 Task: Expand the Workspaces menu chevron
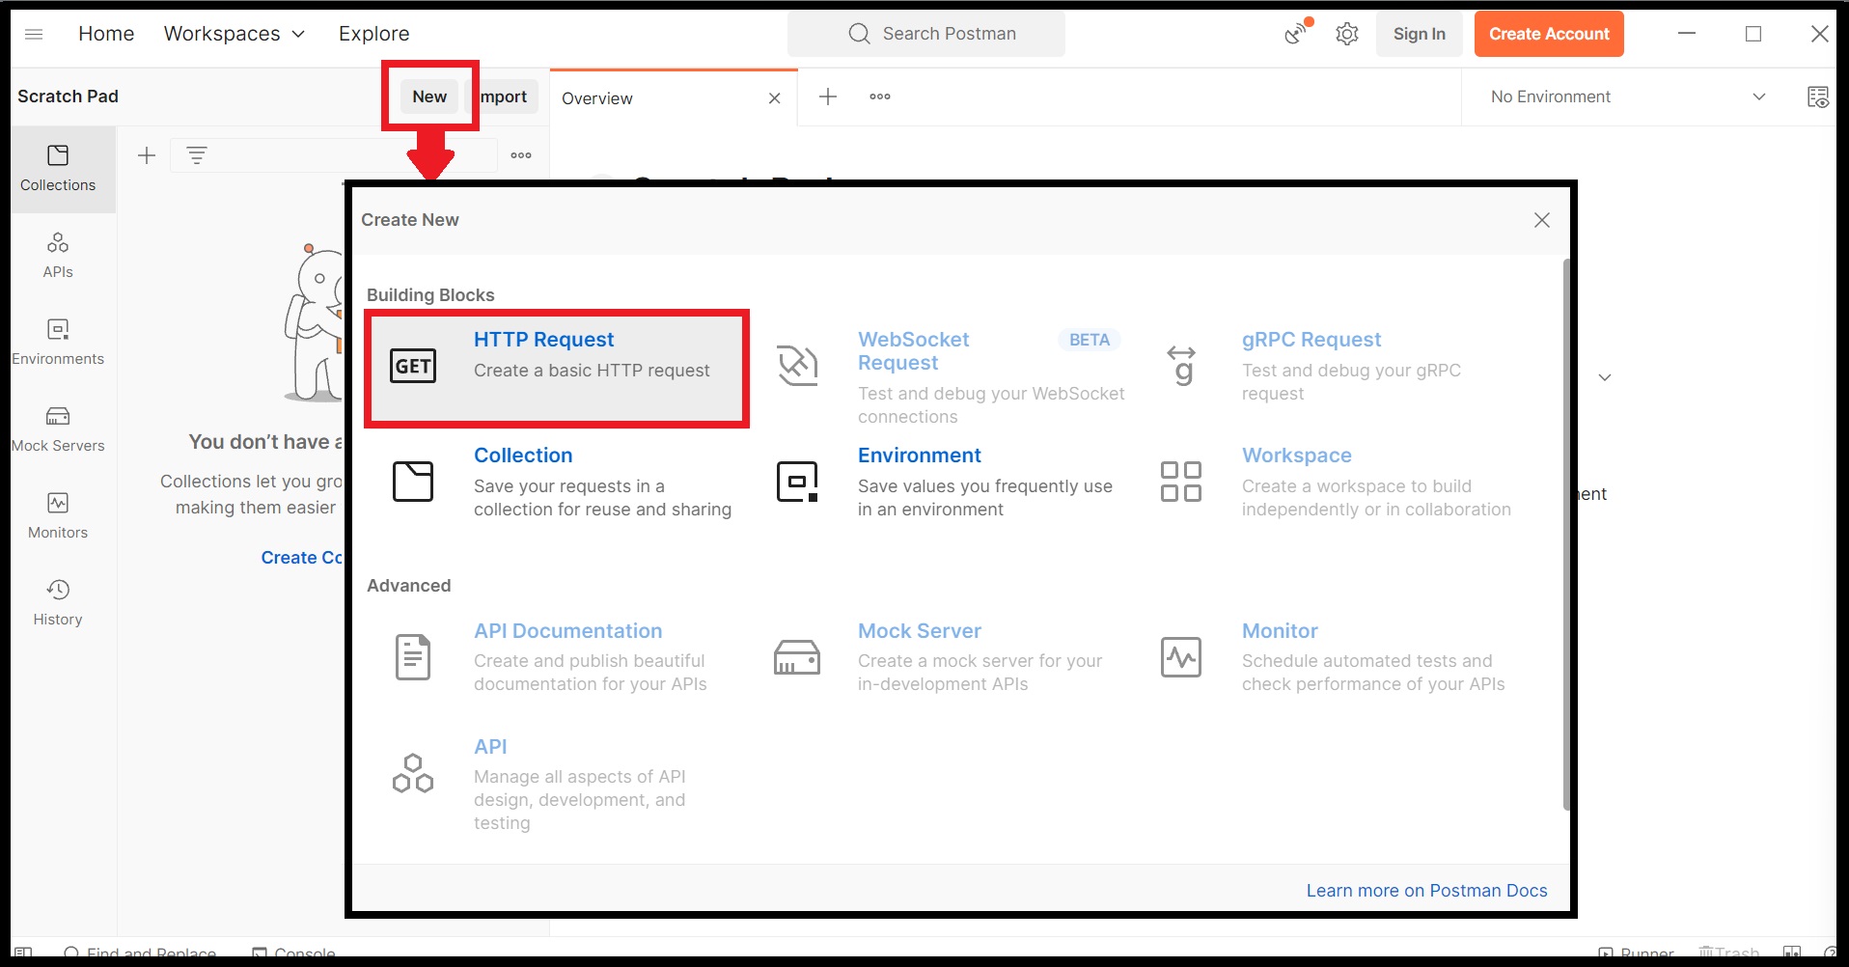(x=297, y=33)
